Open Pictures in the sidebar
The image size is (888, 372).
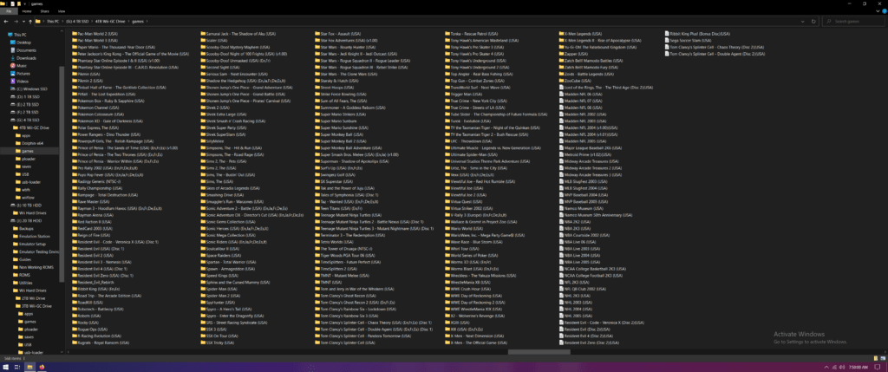[x=20, y=74]
